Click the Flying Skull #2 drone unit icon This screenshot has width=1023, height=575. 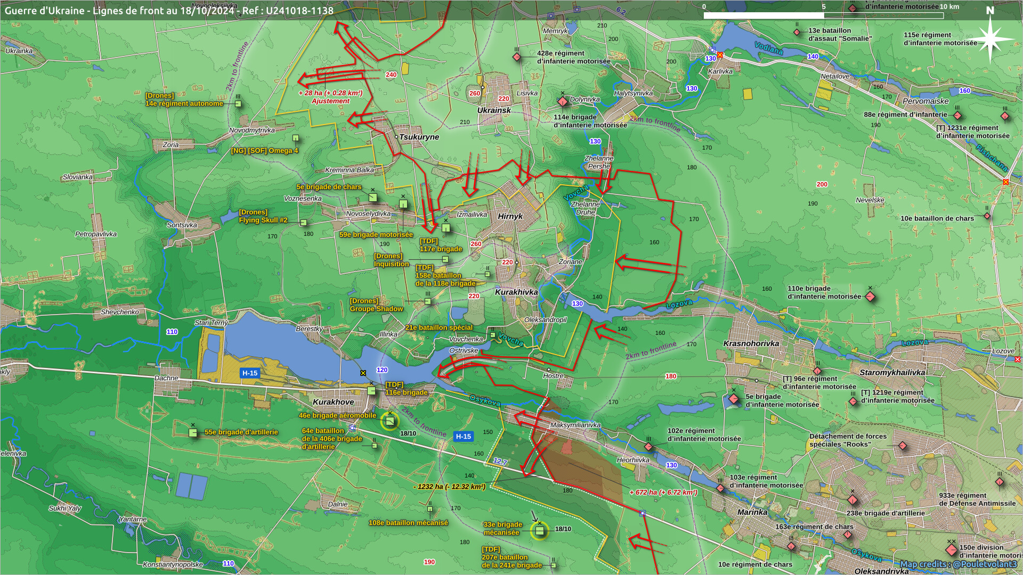click(x=304, y=223)
